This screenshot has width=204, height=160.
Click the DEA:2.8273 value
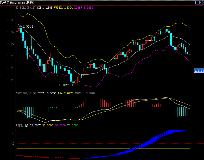66,93
